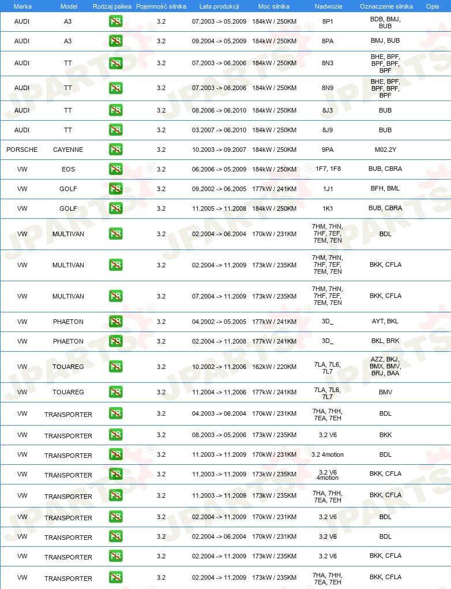Image resolution: width=451 pixels, height=589 pixels.
Task: Select the Pojemność silnika column header
Action: [161, 6]
